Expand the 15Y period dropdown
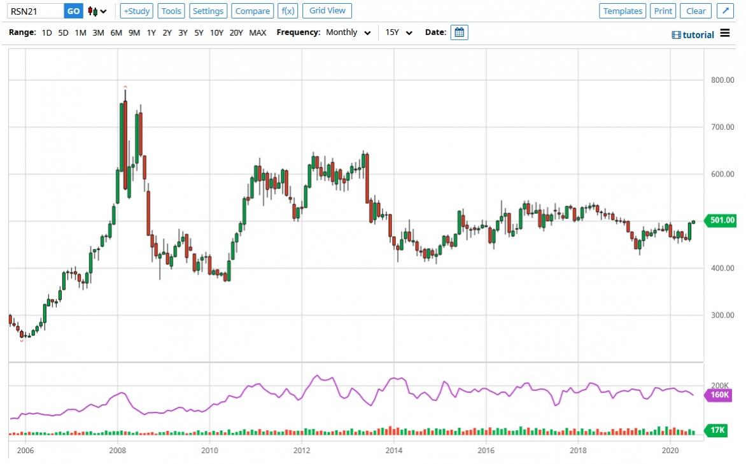This screenshot has width=746, height=464. (x=399, y=32)
